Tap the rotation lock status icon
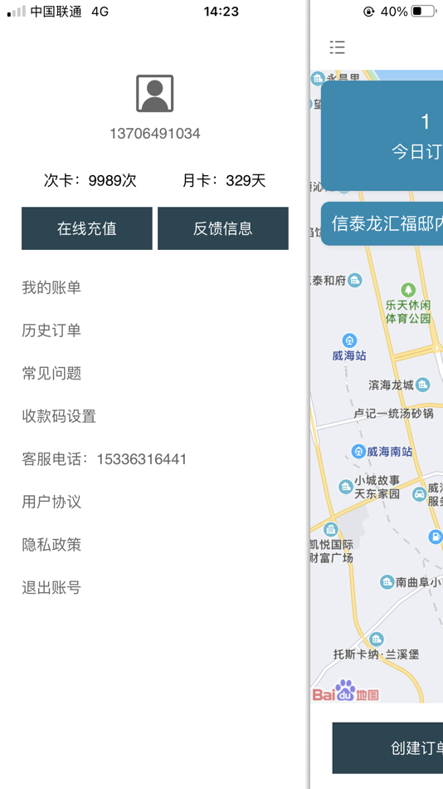This screenshot has width=443, height=789. pos(370,12)
